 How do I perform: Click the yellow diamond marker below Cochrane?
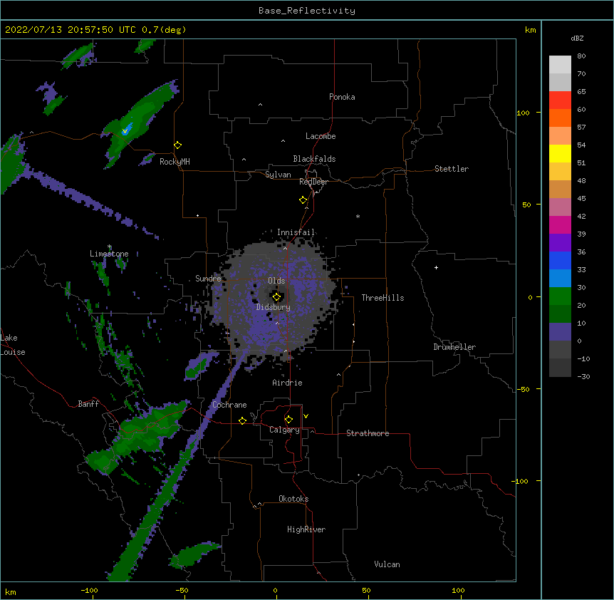(x=242, y=420)
